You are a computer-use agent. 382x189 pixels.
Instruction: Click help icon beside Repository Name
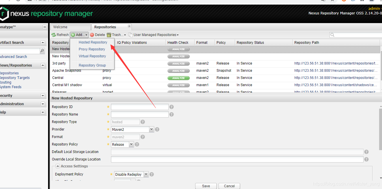(172, 114)
